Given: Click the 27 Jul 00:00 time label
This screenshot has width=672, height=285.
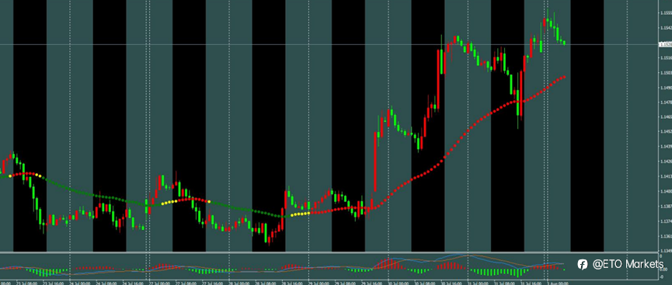Looking at the screenshot, I should click(160, 283).
